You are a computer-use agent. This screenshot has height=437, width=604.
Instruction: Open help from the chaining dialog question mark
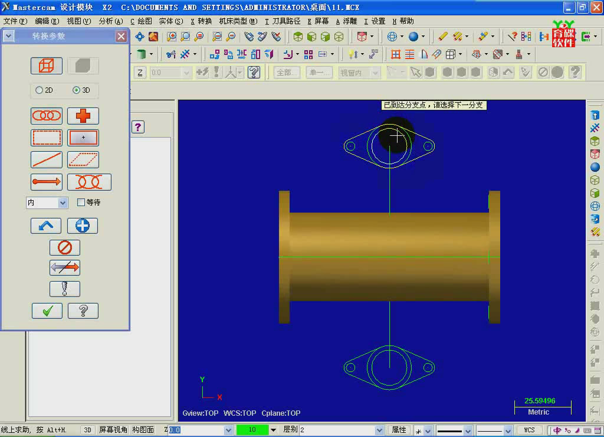click(83, 311)
